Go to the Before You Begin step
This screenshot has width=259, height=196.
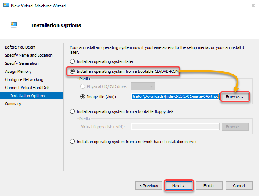pyautogui.click(x=20, y=47)
